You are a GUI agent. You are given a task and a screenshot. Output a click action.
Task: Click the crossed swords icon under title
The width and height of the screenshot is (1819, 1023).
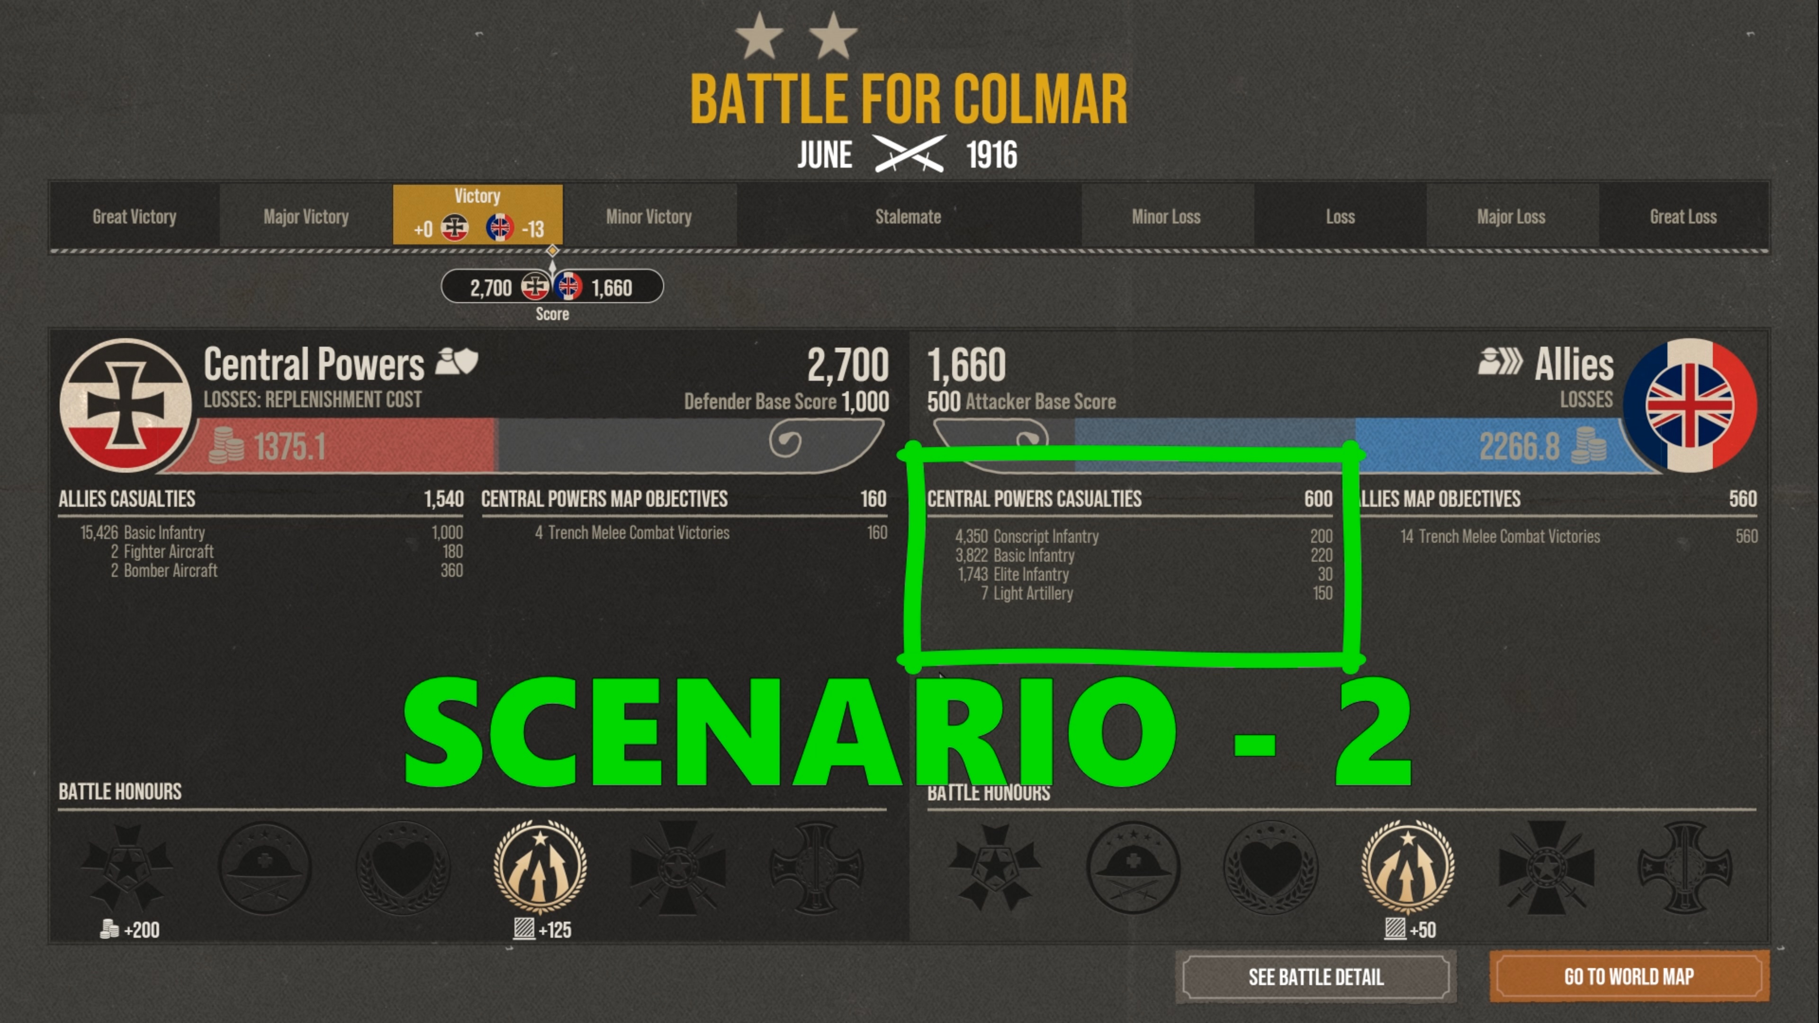909,154
